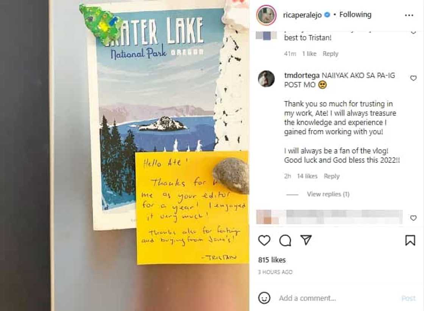Open tmdortega's avatar
The width and height of the screenshot is (424, 311).
point(266,79)
